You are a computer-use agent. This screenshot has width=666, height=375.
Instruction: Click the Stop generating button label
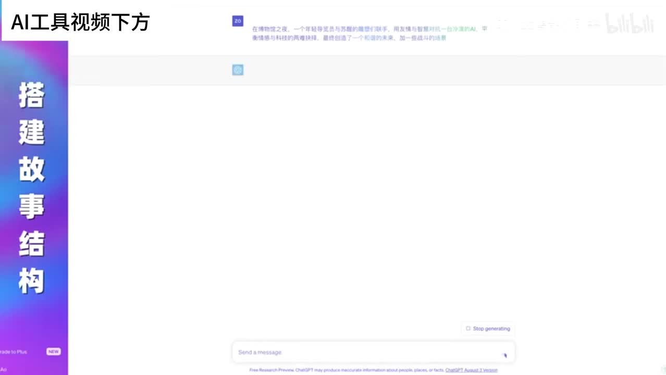pyautogui.click(x=491, y=329)
